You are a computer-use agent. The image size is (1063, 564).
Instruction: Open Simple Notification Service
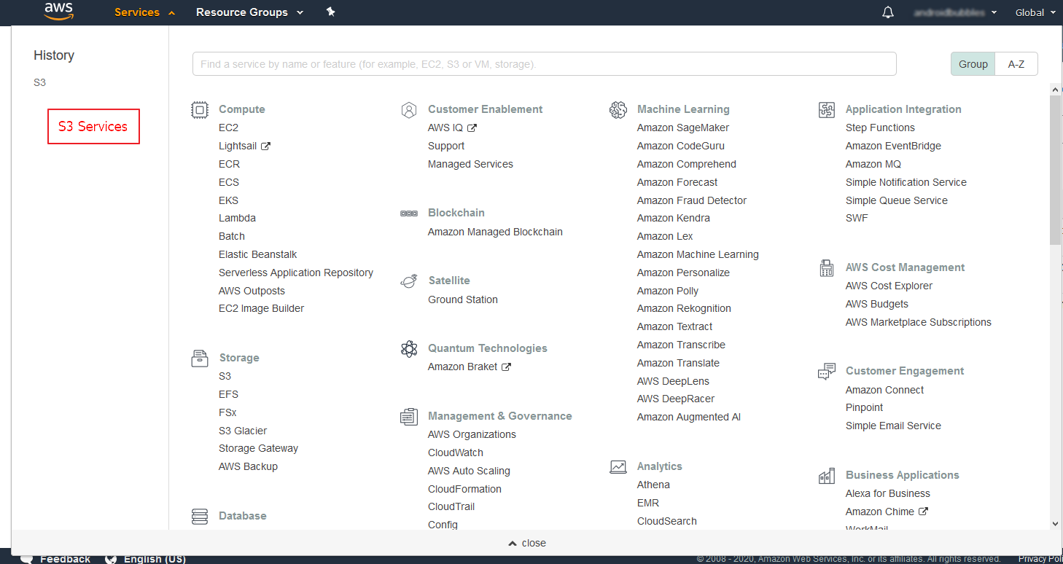coord(906,182)
